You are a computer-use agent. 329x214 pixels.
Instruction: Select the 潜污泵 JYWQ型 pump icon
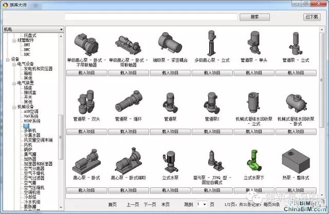[x=212, y=161]
